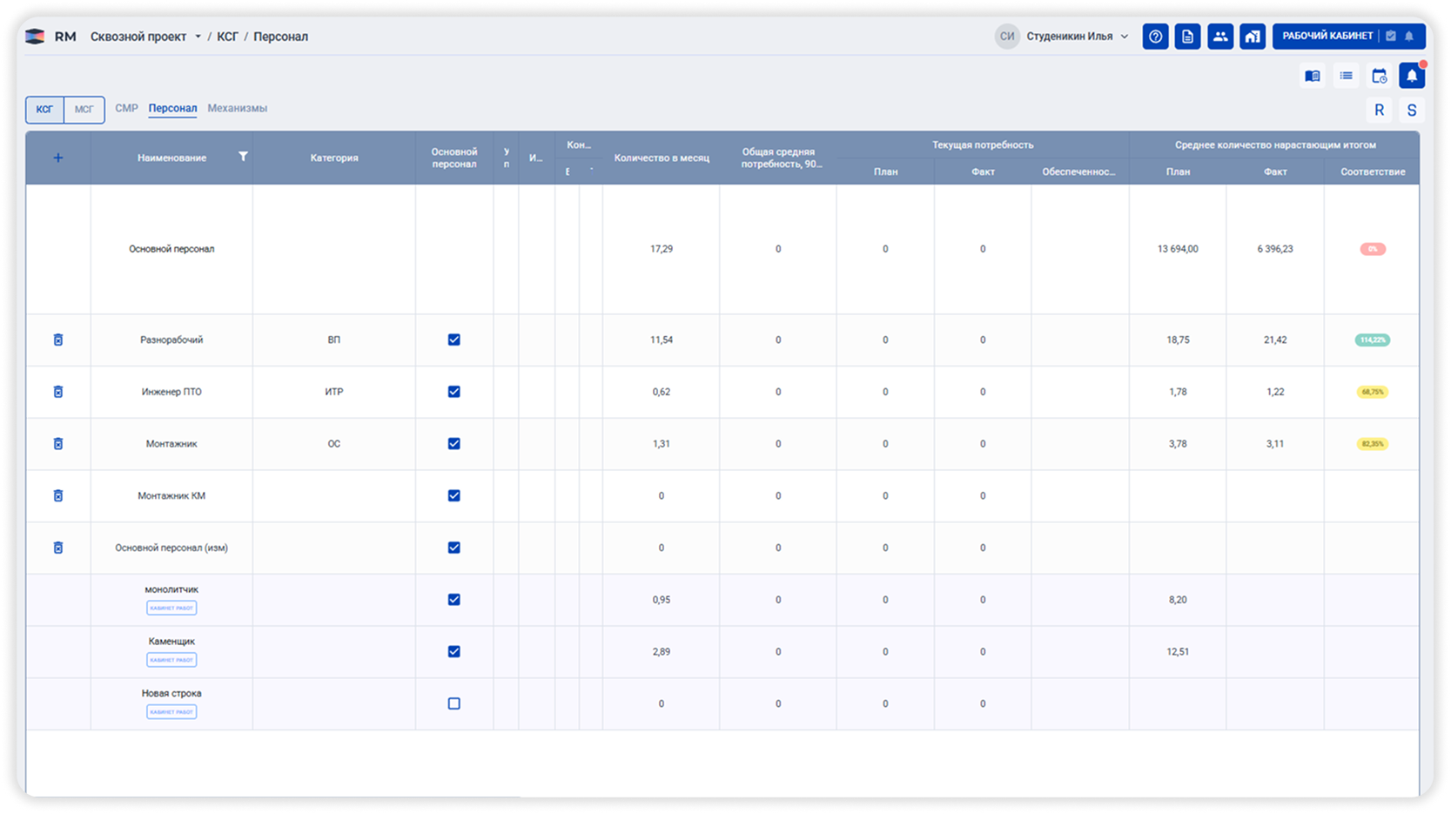
Task: Click the list view icon
Action: [x=1346, y=76]
